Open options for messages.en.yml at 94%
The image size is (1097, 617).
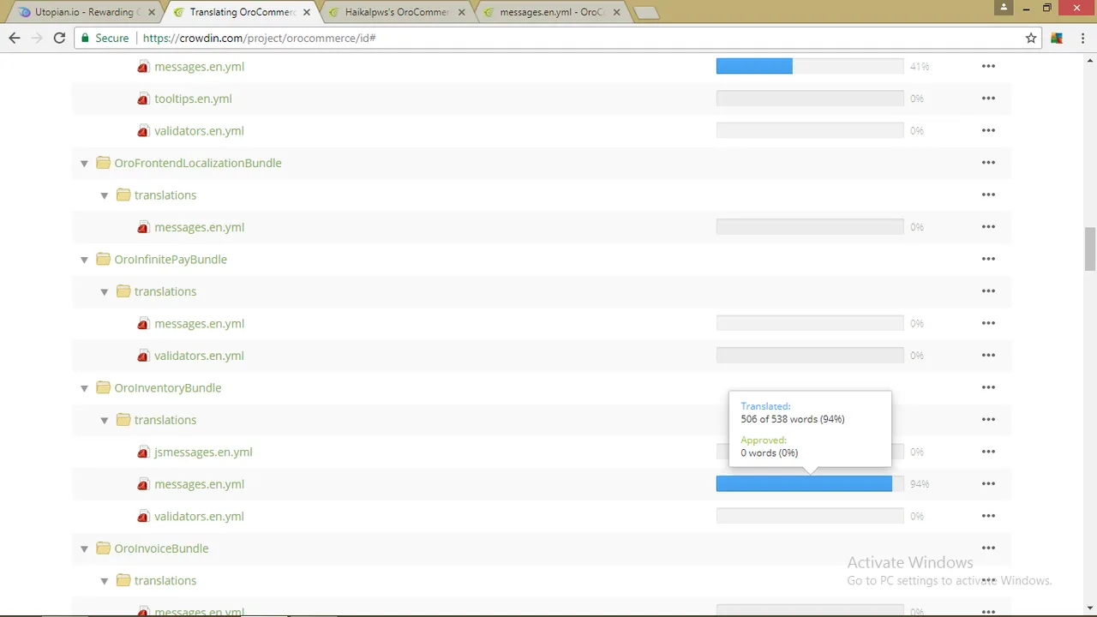988,484
